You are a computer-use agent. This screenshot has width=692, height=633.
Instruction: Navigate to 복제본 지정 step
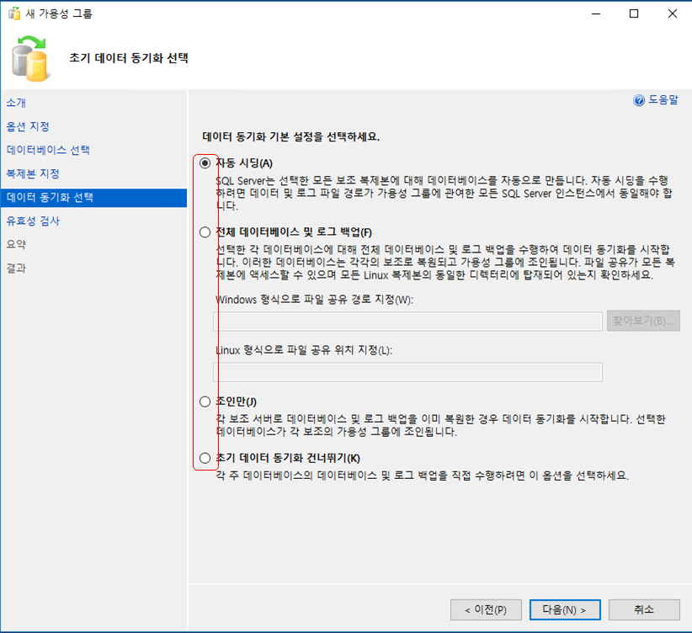(33, 174)
